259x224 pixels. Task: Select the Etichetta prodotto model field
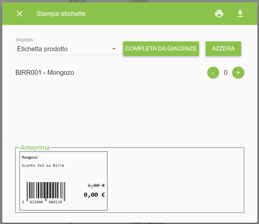(67, 49)
